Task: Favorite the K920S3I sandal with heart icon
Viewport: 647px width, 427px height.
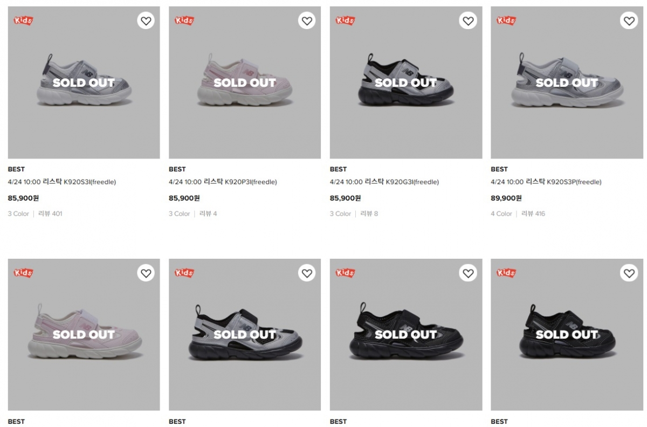Action: tap(146, 21)
